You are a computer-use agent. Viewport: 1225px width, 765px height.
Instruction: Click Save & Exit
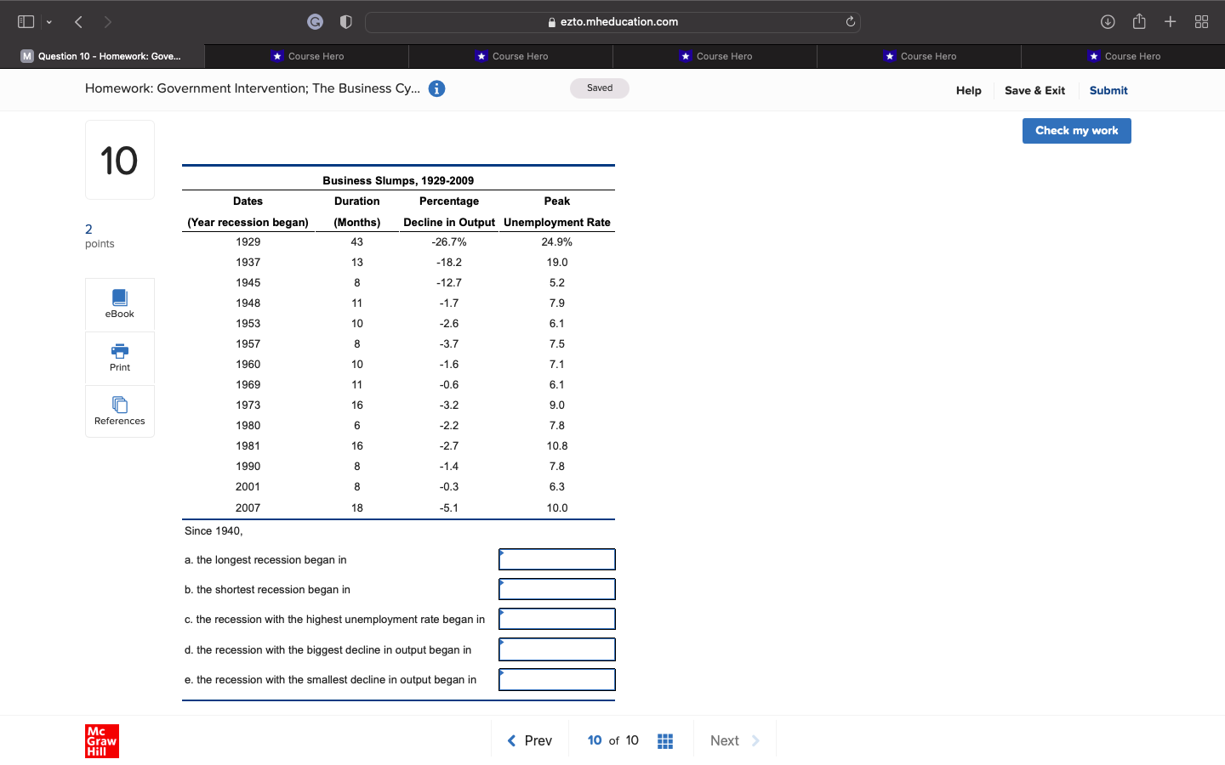click(1034, 90)
